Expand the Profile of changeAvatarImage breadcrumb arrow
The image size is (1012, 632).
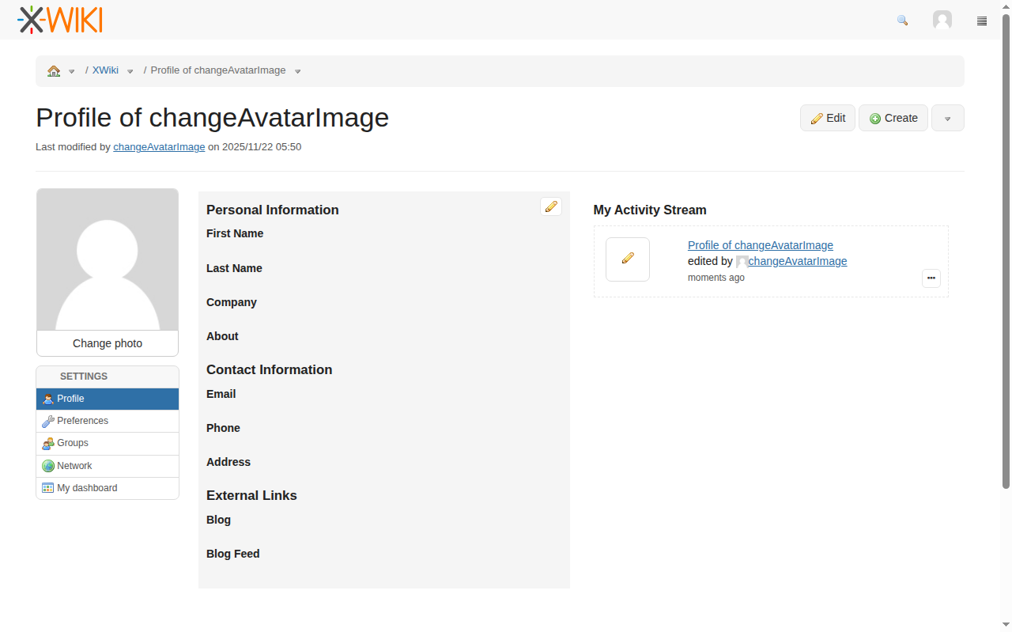[298, 71]
